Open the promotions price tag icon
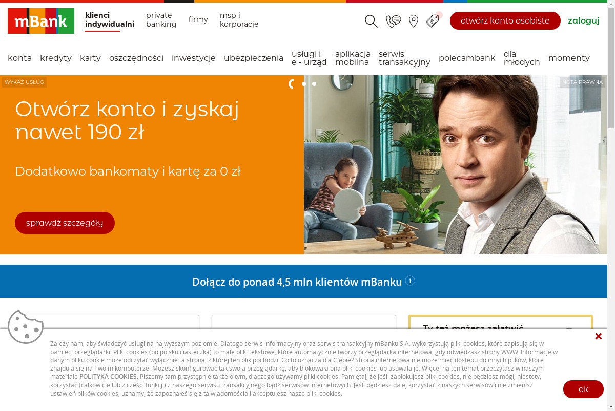Image resolution: width=615 pixels, height=411 pixels. tap(433, 20)
